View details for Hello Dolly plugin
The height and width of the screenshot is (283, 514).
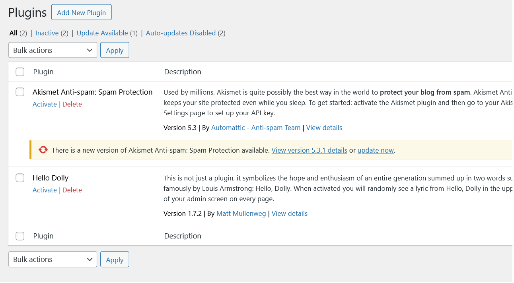click(x=290, y=213)
